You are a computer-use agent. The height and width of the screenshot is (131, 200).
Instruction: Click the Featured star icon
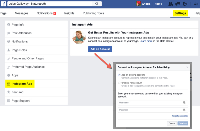point(9,92)
